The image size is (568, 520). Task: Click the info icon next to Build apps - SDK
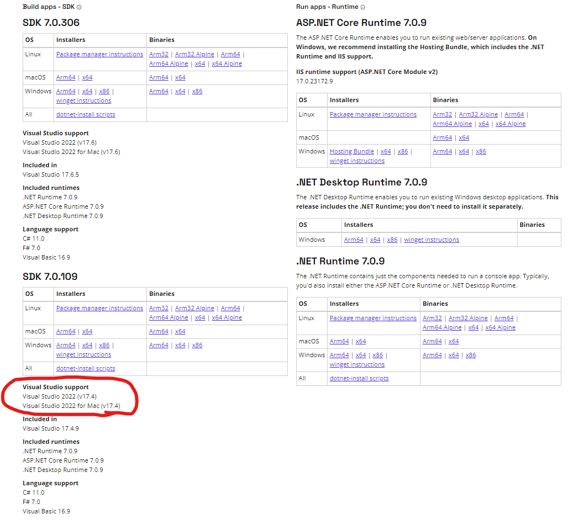79,7
